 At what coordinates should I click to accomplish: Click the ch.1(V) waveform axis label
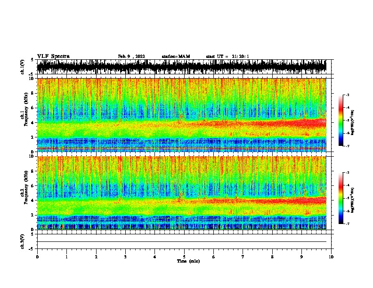(x=23, y=67)
